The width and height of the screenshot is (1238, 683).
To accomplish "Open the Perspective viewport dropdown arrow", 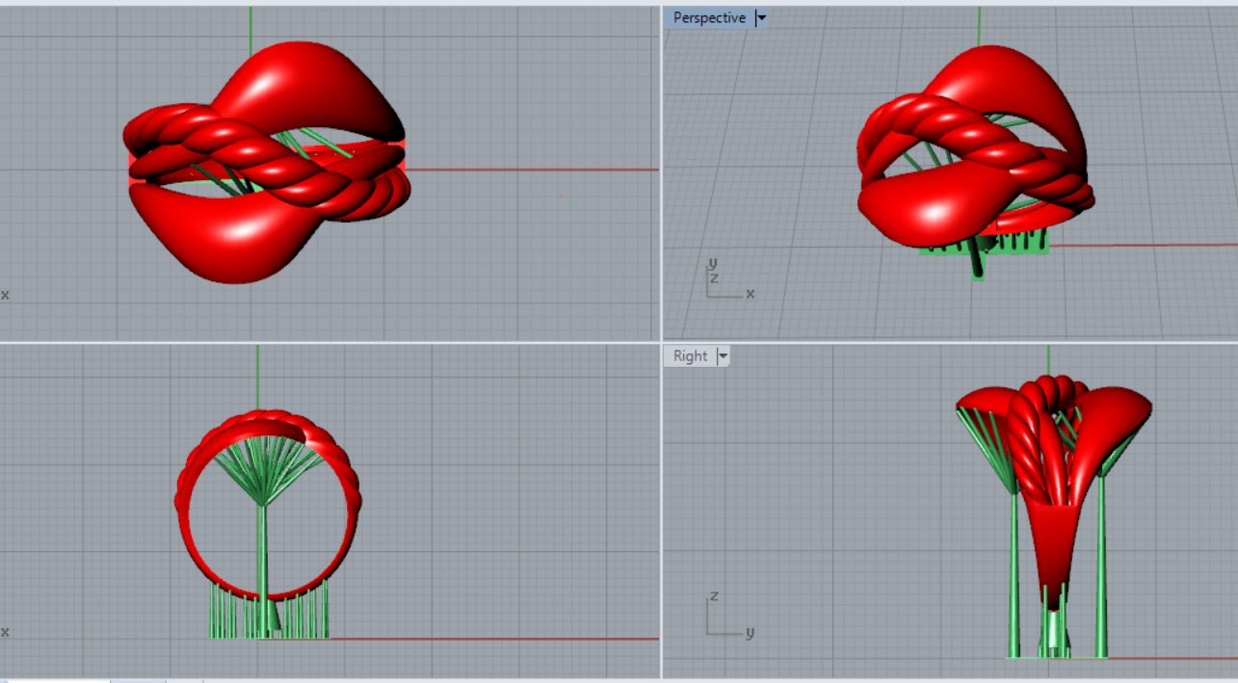I will [x=762, y=18].
